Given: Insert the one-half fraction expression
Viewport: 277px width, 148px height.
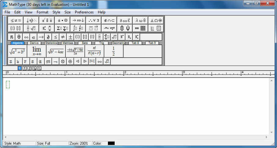Looking at the screenshot, I should (x=114, y=51).
